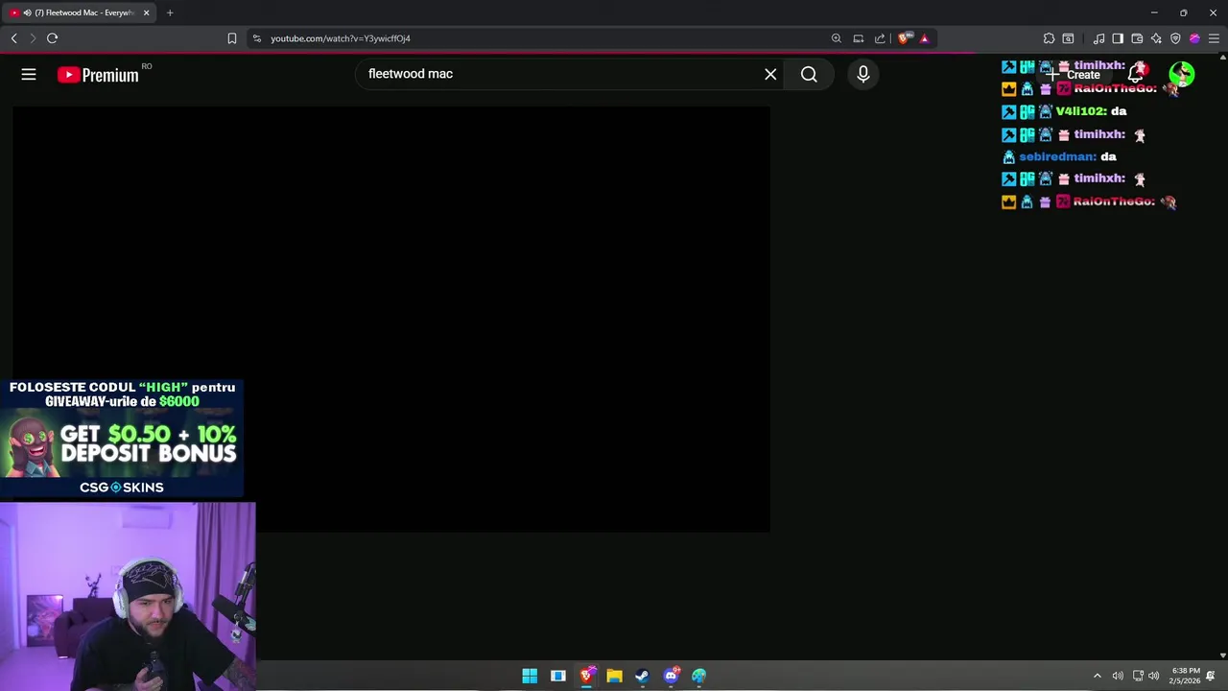The height and width of the screenshot is (691, 1228).
Task: Go back in browser history
Action: (13, 38)
